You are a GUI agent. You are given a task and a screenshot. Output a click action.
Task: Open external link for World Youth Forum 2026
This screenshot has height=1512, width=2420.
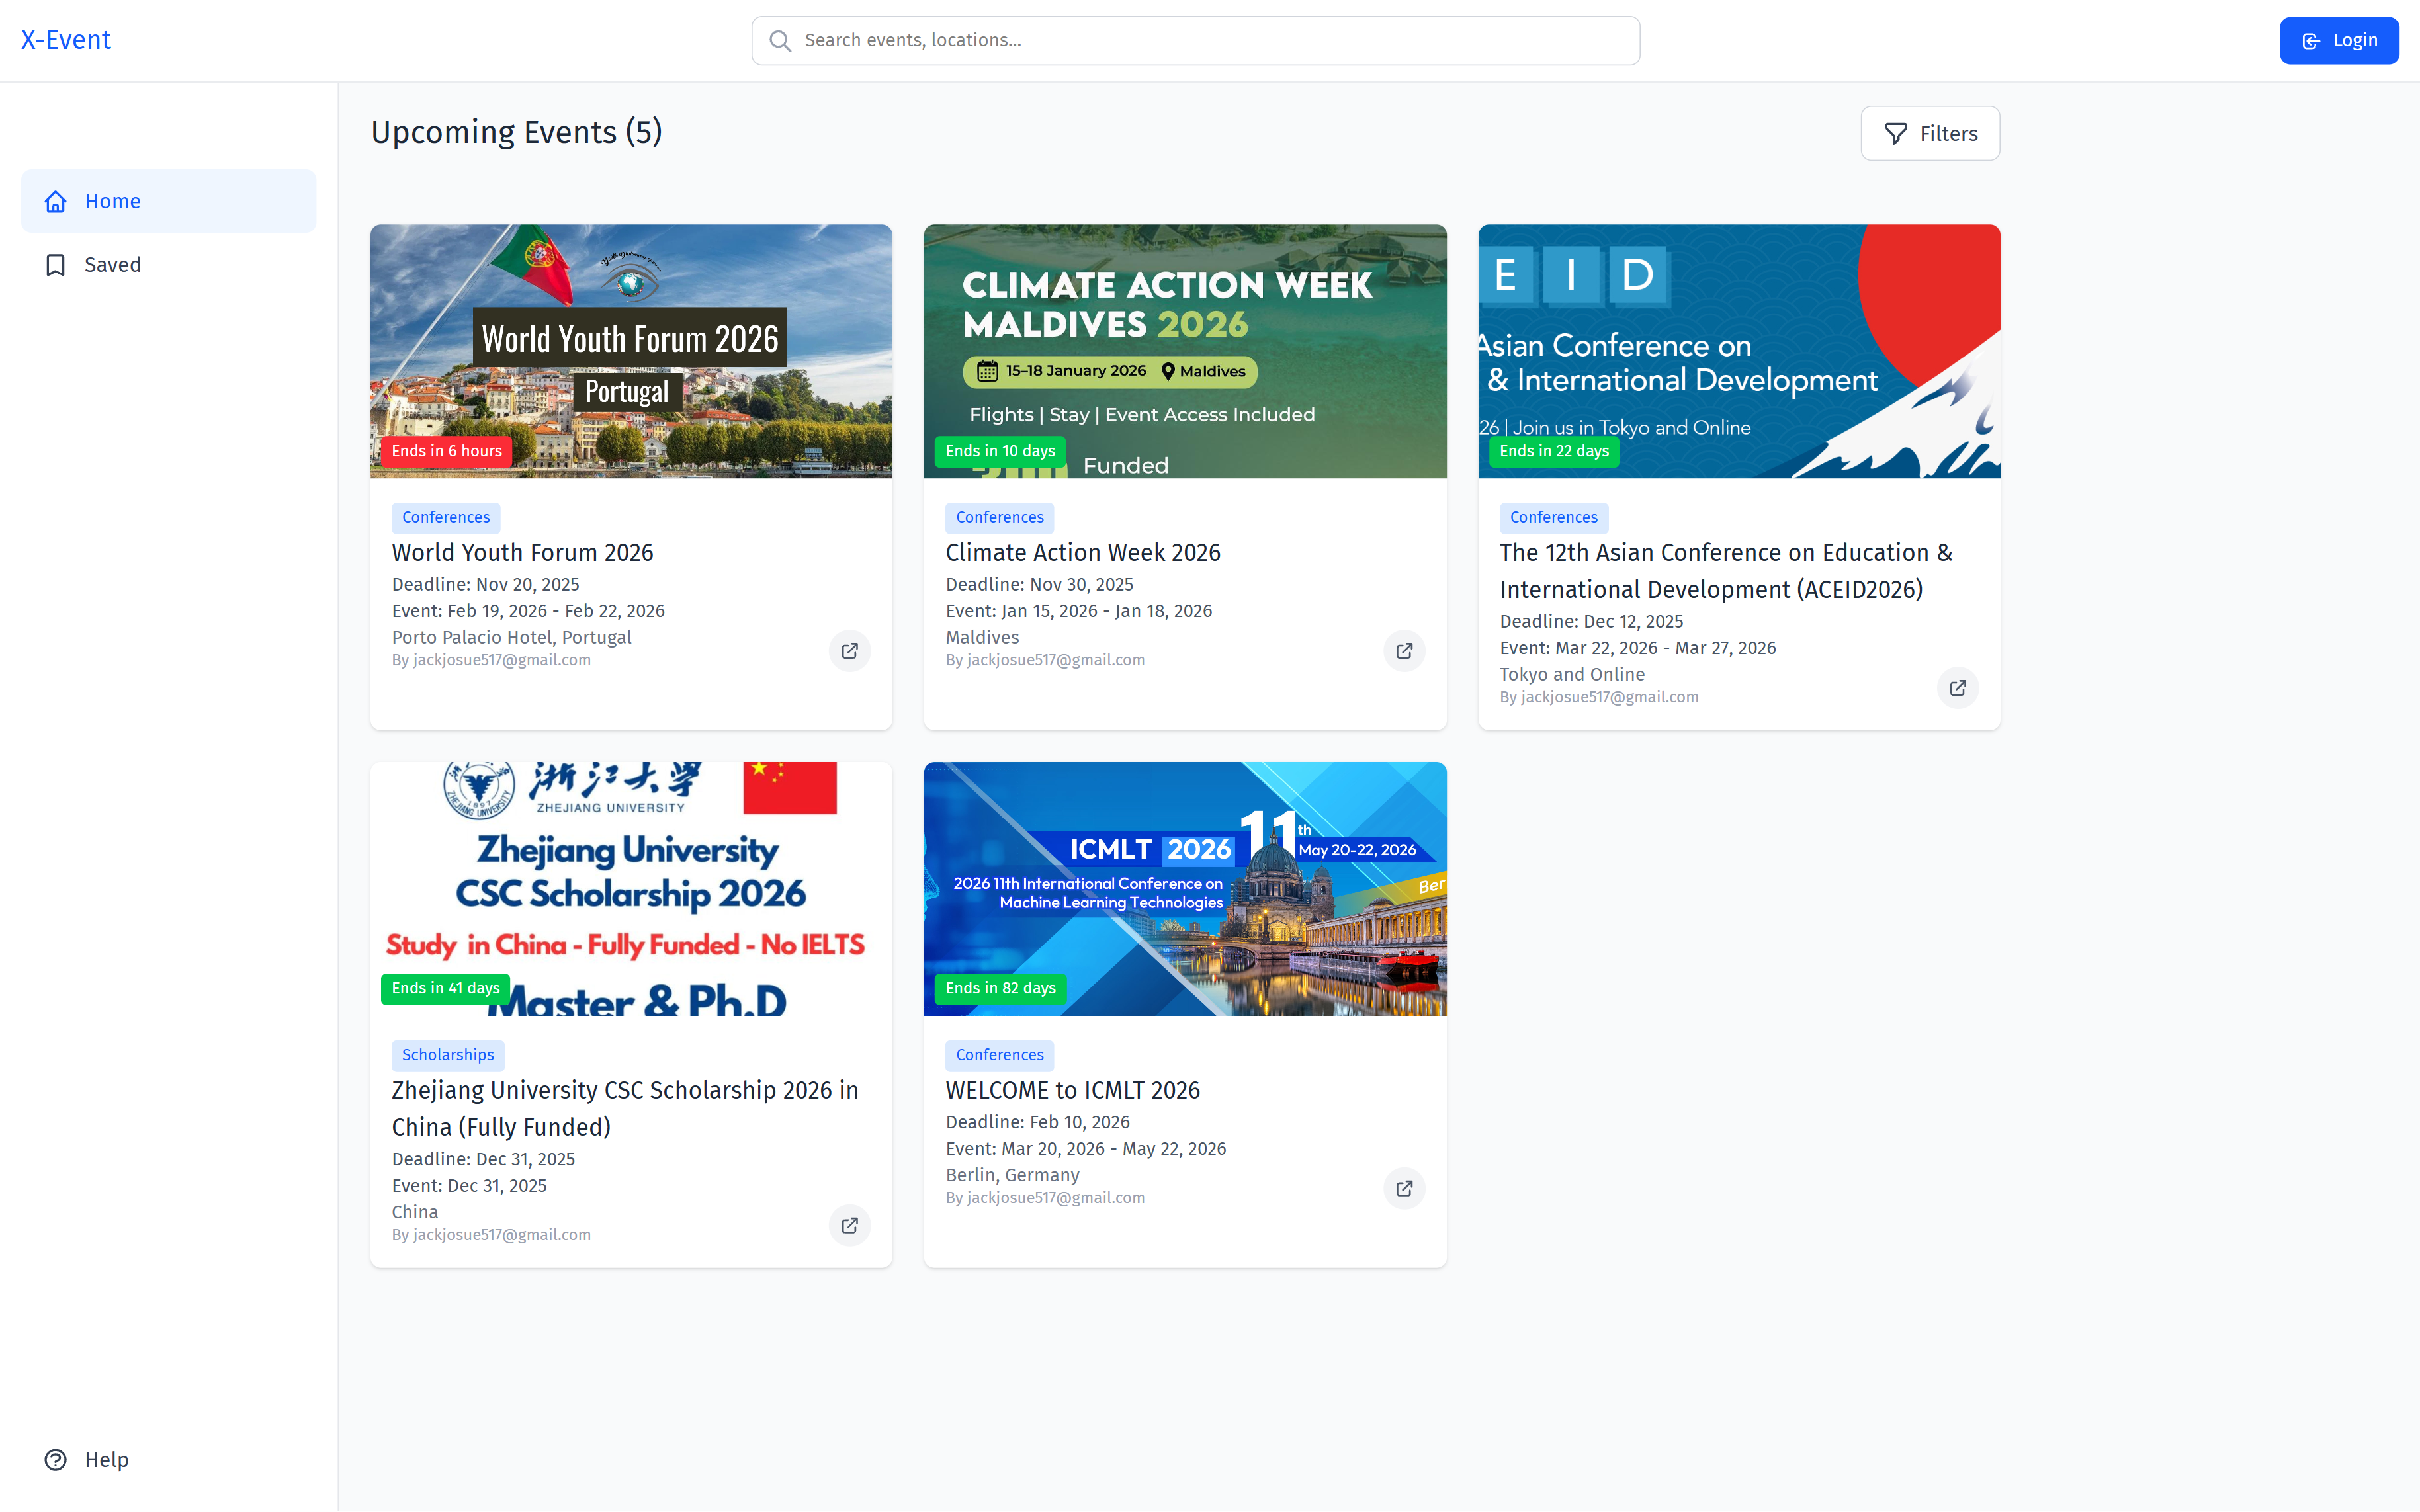(x=849, y=650)
